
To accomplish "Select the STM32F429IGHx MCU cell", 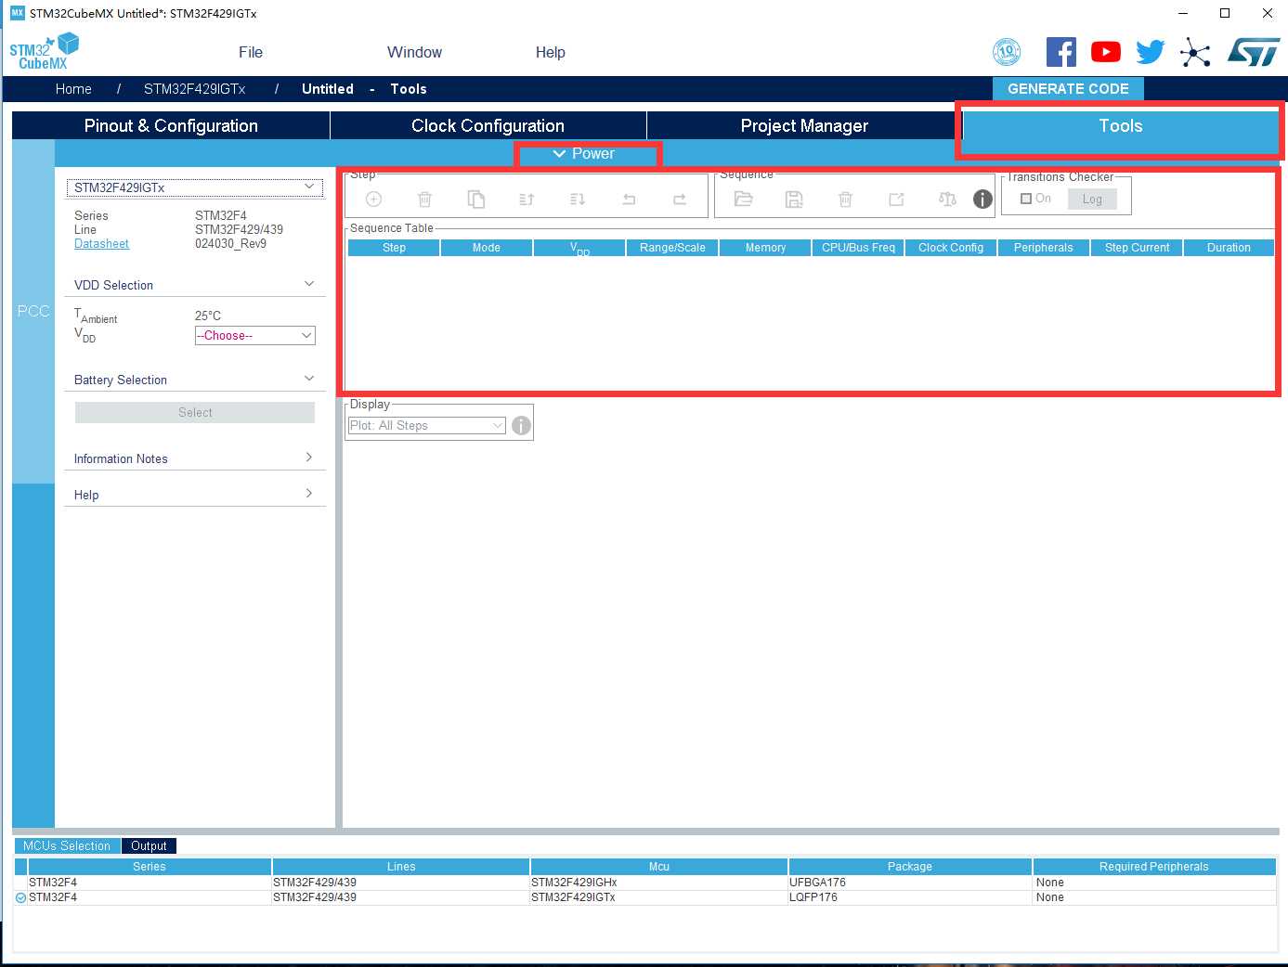I will tap(659, 883).
